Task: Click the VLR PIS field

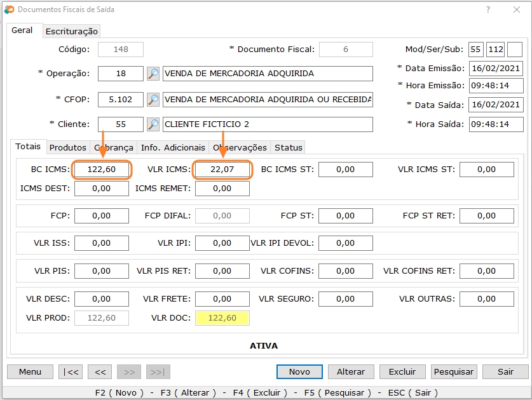Action: [x=102, y=271]
